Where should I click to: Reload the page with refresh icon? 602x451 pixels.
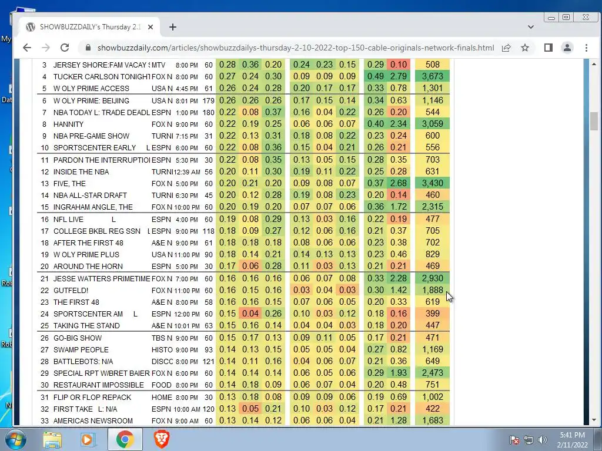click(x=65, y=48)
